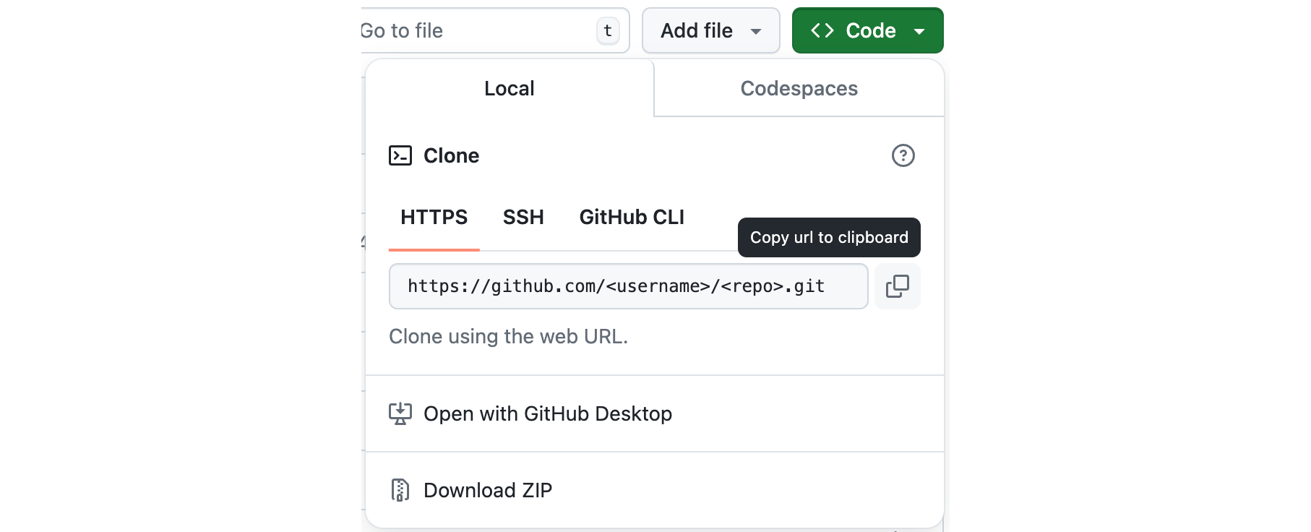Select the SSH clone option

click(523, 217)
